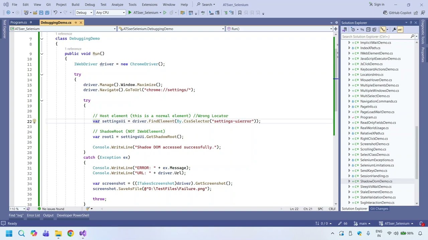
Task: Click the lightbulb quick actions icon on line 22
Action: pyautogui.click(x=34, y=121)
